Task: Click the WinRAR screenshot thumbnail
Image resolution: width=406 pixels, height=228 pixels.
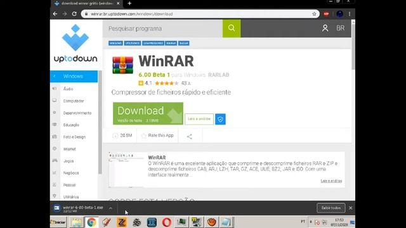Action: point(126,170)
